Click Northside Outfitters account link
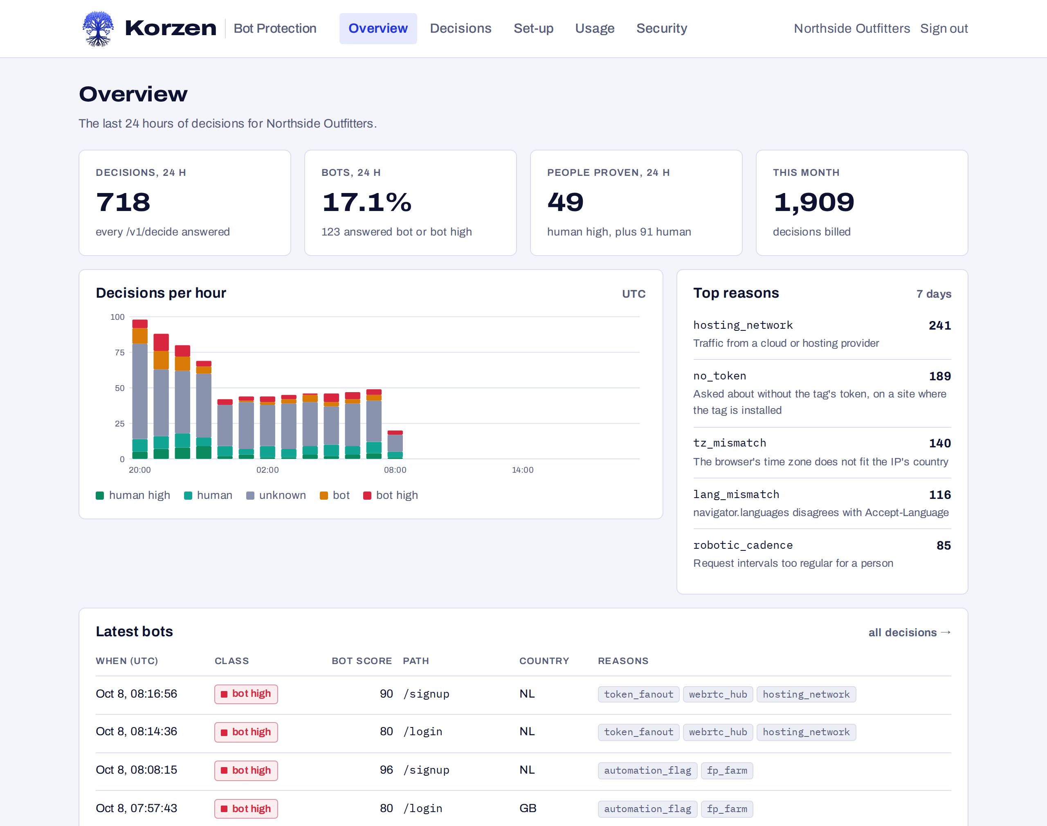This screenshot has height=826, width=1047. tap(852, 29)
